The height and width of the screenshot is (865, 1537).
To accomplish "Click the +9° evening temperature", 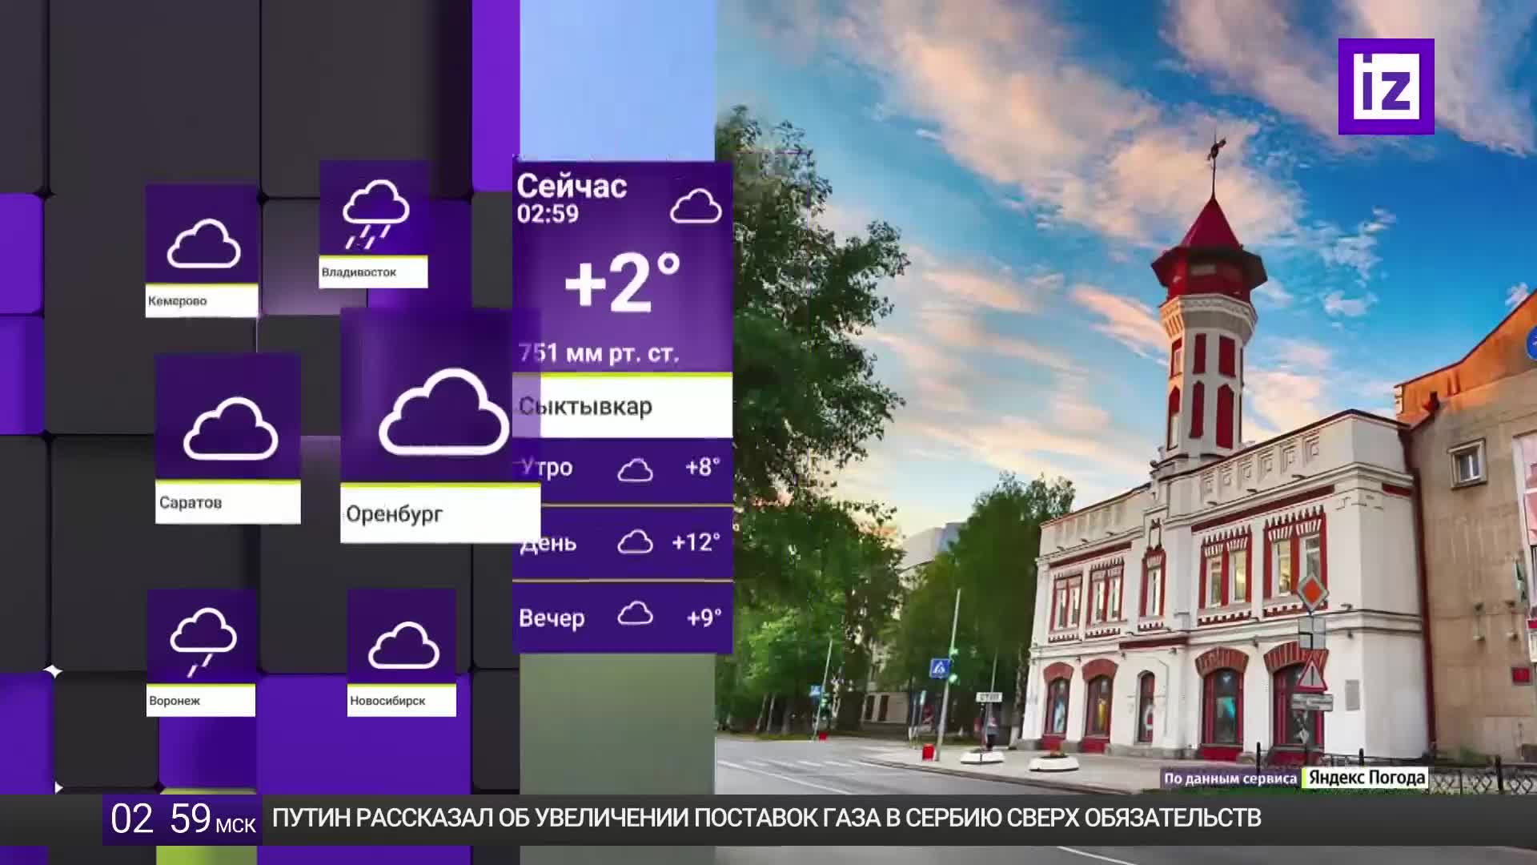I will (x=704, y=618).
